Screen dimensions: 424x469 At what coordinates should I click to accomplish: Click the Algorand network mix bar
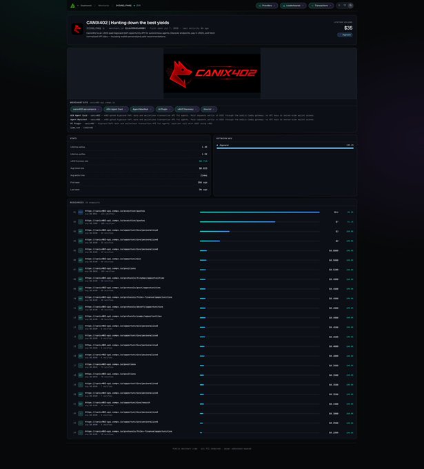click(x=285, y=148)
